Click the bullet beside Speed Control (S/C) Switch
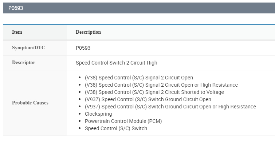The width and height of the screenshot is (275, 149). [80, 128]
